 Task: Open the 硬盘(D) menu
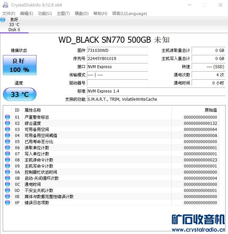82,14
